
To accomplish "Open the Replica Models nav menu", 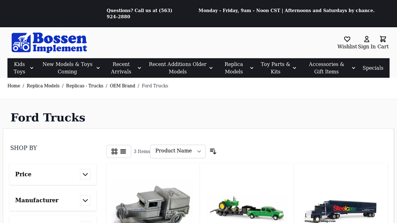I will point(234,68).
